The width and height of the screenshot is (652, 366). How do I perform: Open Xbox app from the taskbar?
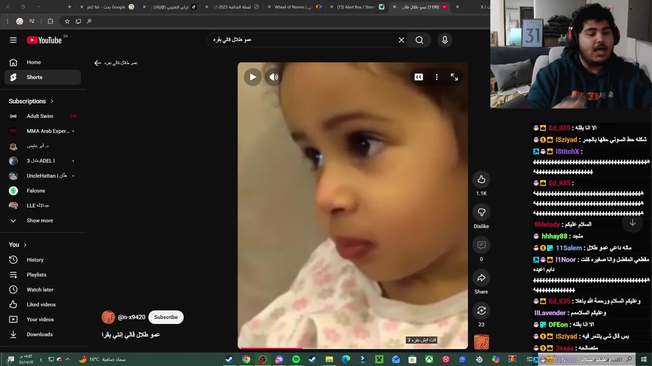pos(429,359)
